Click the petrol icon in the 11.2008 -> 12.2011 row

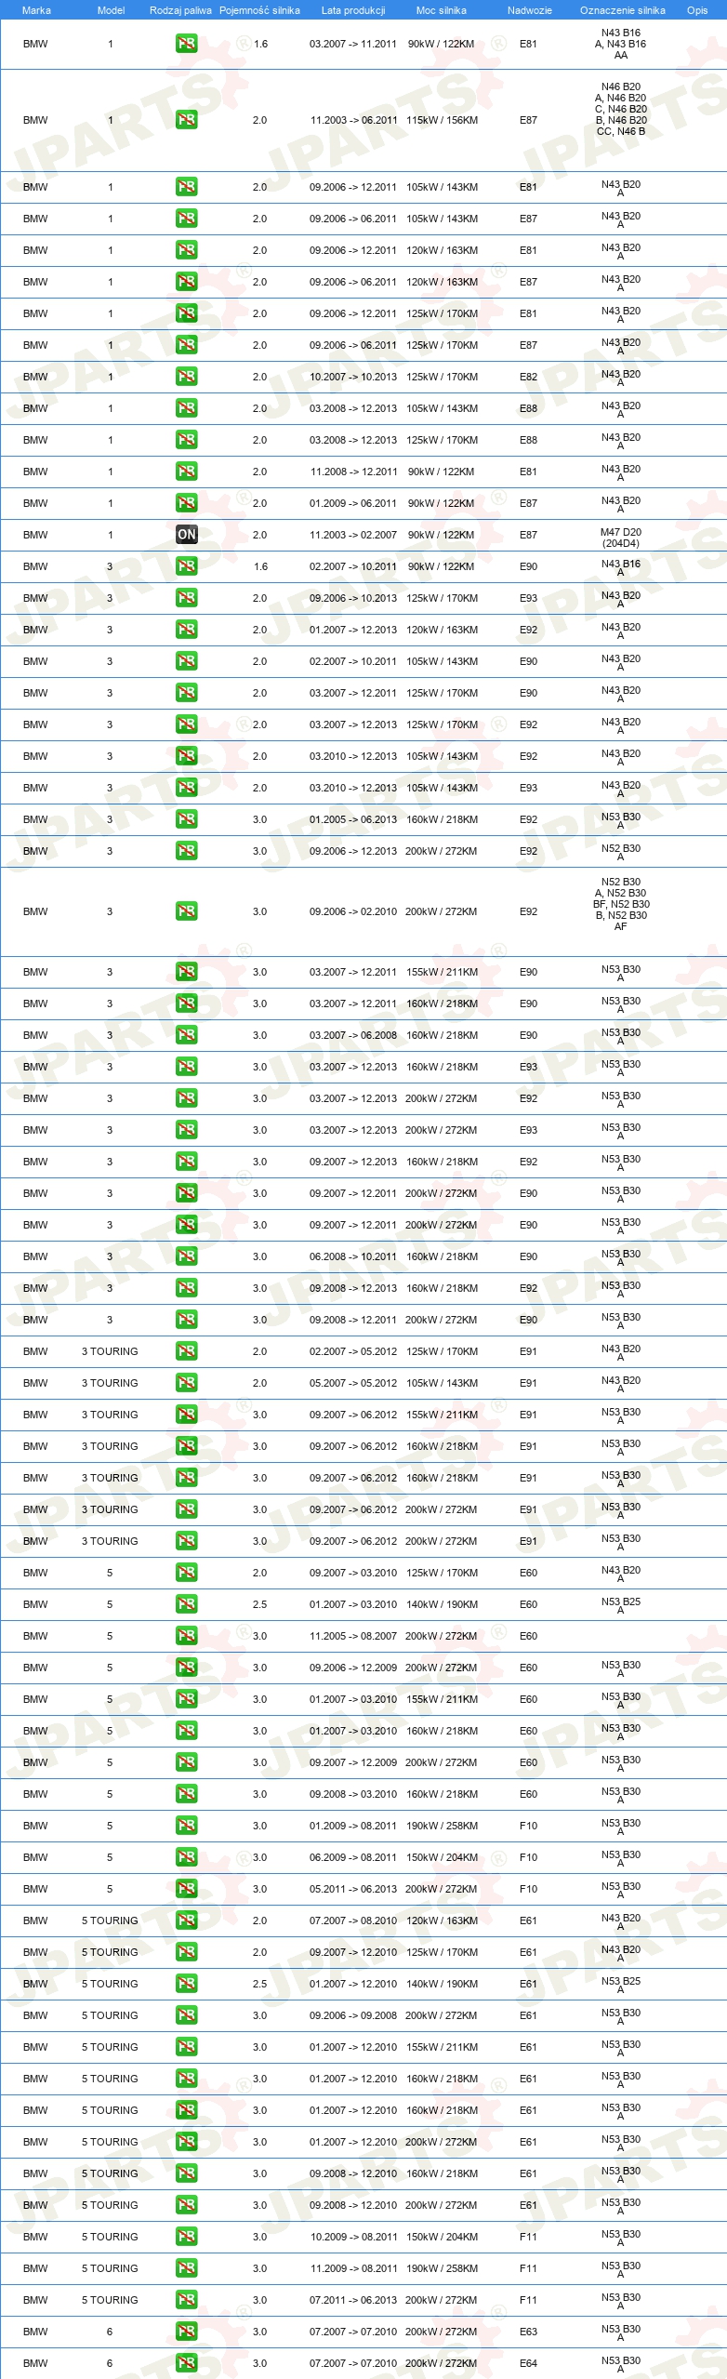pyautogui.click(x=186, y=472)
